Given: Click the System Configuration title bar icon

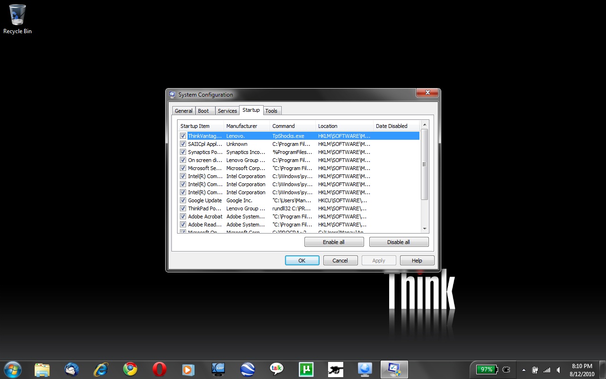Looking at the screenshot, I should pyautogui.click(x=172, y=94).
